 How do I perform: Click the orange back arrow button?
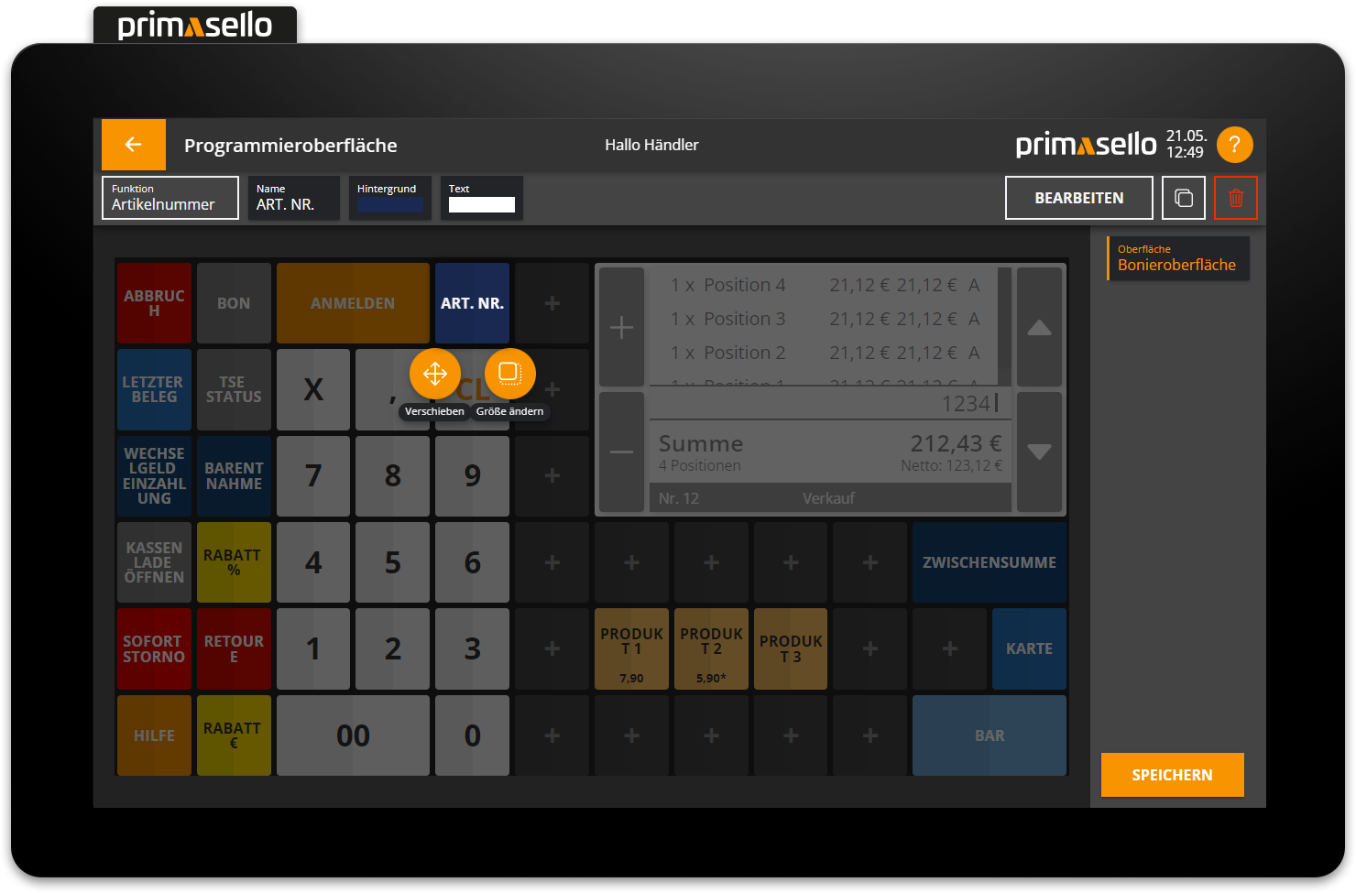pos(134,145)
